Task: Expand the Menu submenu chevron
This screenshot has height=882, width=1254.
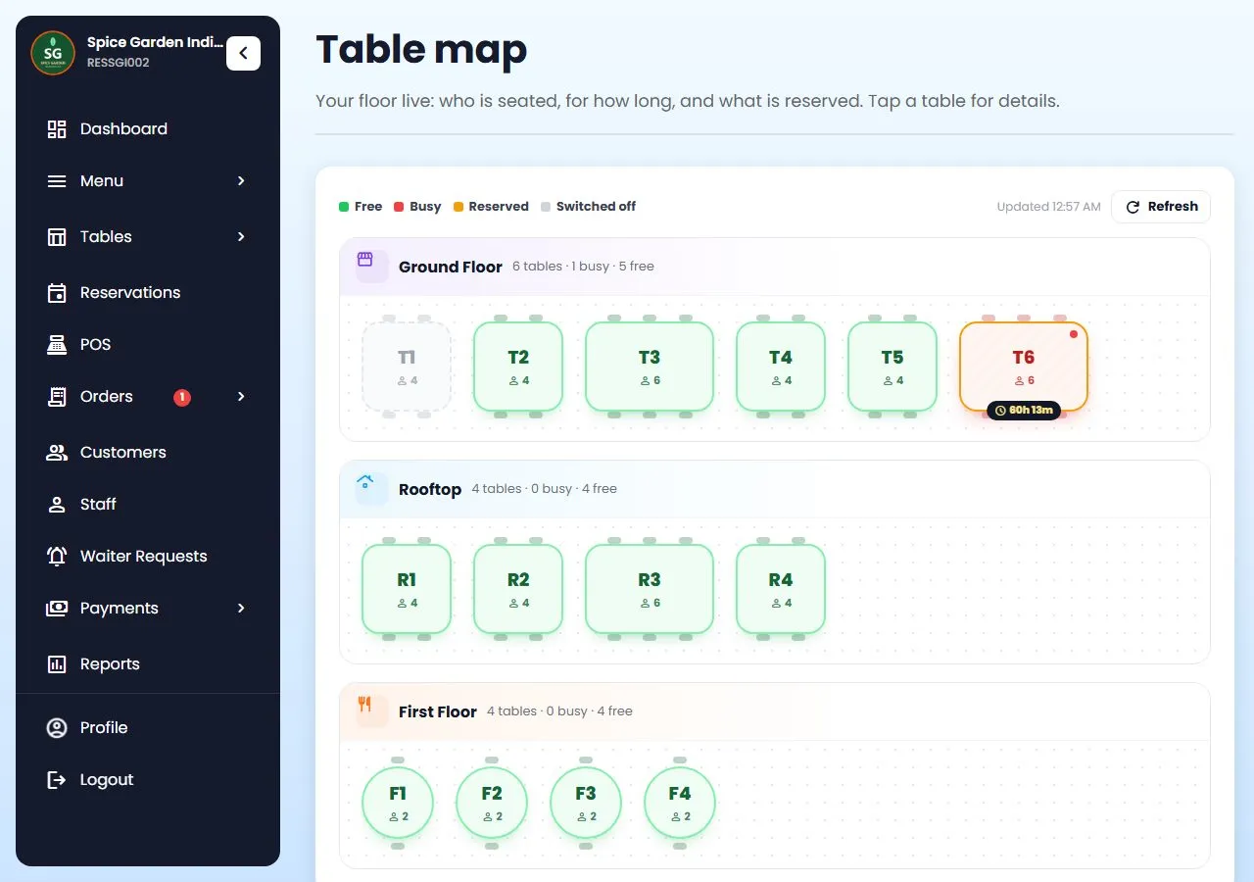Action: (x=241, y=181)
